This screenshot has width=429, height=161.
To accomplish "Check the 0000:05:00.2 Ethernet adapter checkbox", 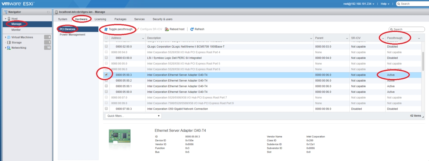I will (106, 80).
